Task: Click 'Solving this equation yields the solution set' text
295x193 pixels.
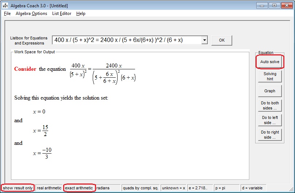Action: [x=61, y=98]
